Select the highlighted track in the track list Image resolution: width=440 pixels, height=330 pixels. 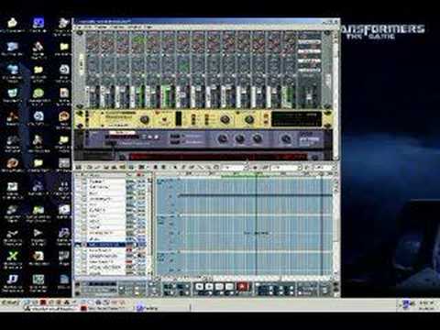pos(106,245)
